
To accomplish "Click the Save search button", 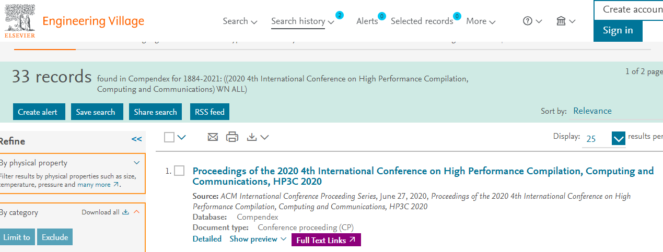I will (97, 112).
